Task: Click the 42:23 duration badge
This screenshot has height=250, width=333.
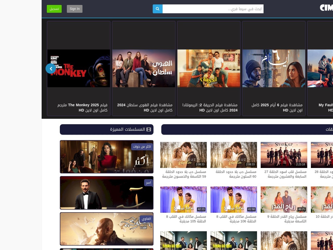Action: (201, 209)
